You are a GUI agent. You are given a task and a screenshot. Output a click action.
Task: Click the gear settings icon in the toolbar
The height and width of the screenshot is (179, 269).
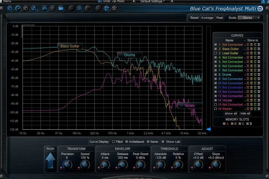point(26,9)
